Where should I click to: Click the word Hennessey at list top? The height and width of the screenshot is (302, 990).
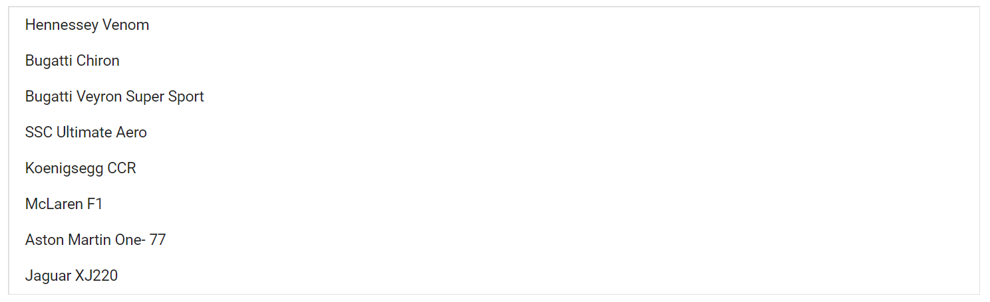pos(62,25)
